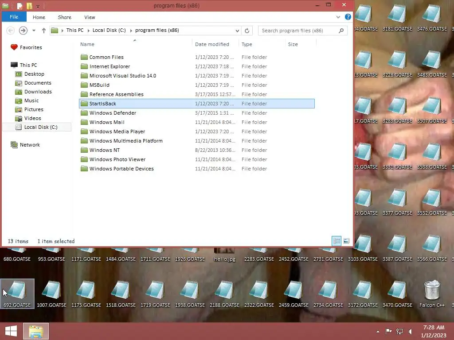Open network tray icon
This screenshot has width=454, height=340.
[399, 331]
